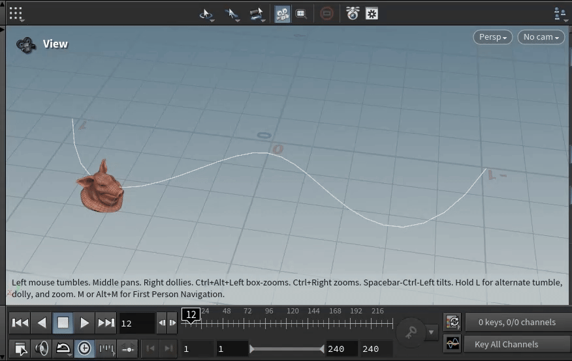Click the global start frame field
The height and width of the screenshot is (361, 572).
pos(197,349)
